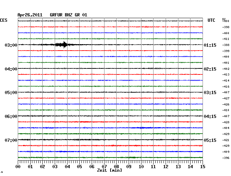231x176 pixels.
Task: Select minute tick label 04 on time axis
Action: pos(67,167)
